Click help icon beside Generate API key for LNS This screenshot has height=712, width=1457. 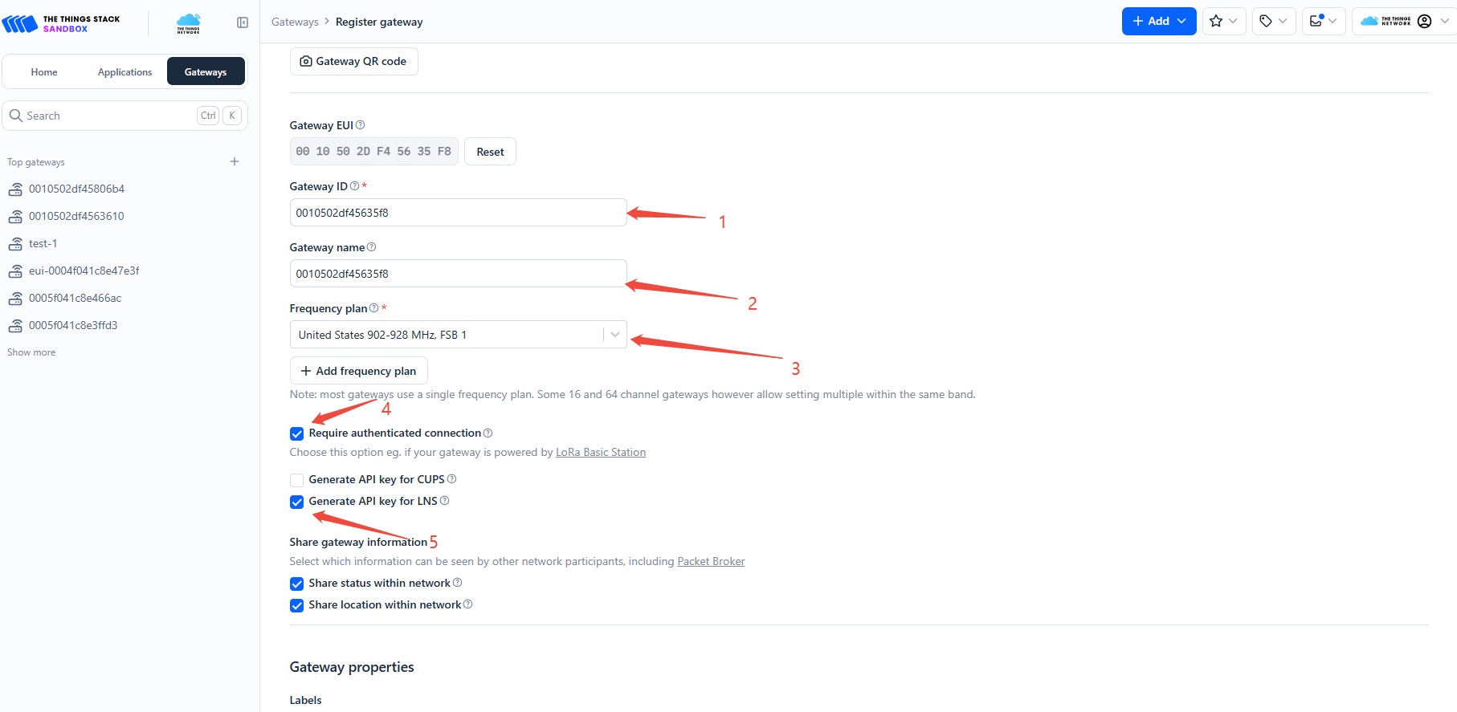pyautogui.click(x=445, y=501)
